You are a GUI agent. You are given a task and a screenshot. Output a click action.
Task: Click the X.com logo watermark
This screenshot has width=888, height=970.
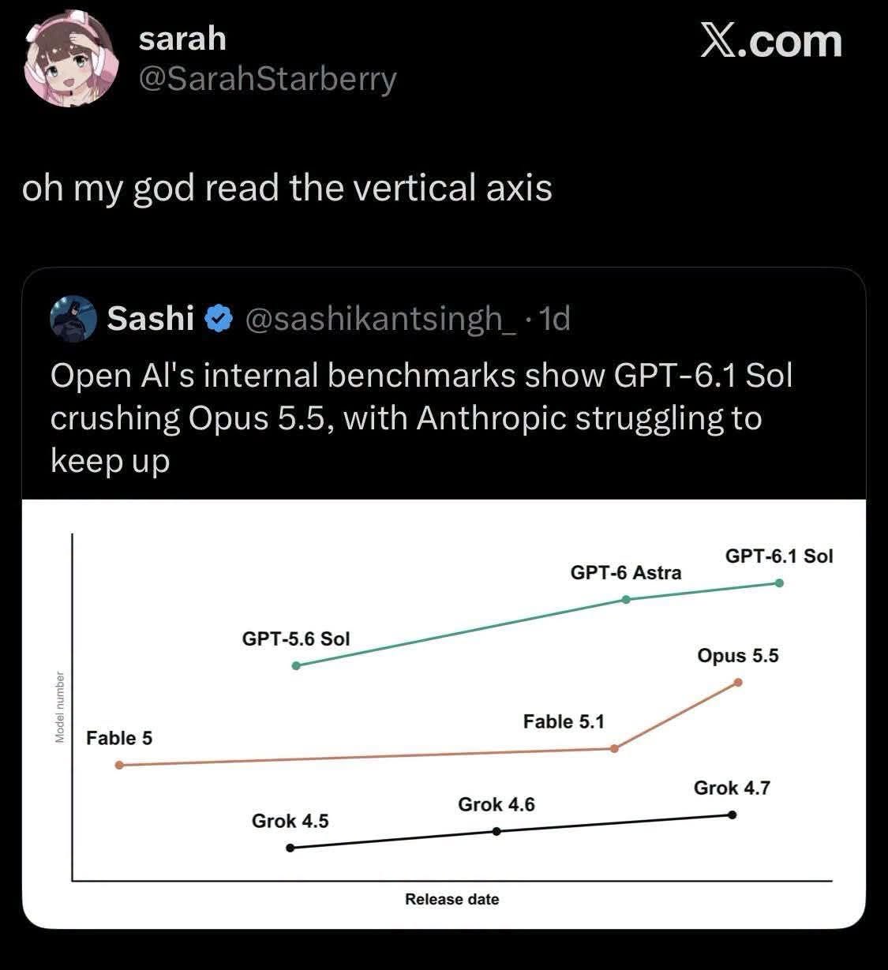point(771,40)
